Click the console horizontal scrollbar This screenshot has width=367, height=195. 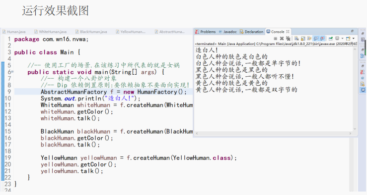point(273,134)
